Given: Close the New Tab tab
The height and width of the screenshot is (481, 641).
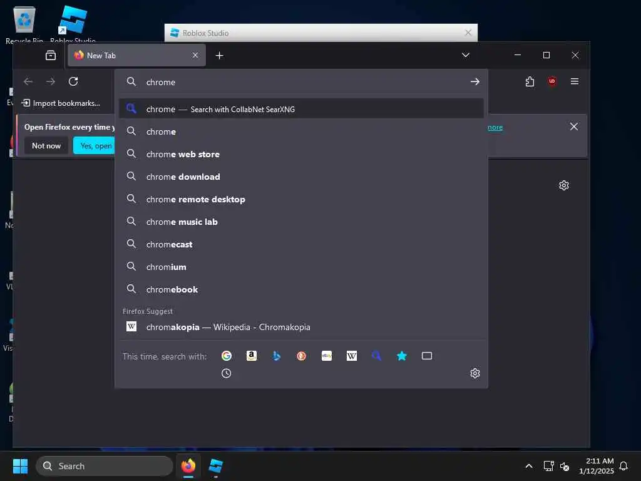Looking at the screenshot, I should click(195, 55).
